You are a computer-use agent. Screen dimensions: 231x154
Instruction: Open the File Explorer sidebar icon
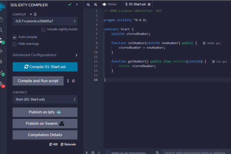2,18
